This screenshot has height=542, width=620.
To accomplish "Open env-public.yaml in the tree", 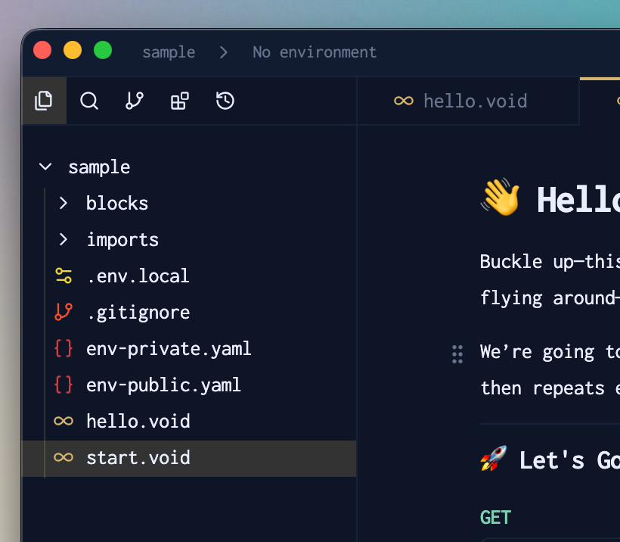I will click(x=164, y=385).
